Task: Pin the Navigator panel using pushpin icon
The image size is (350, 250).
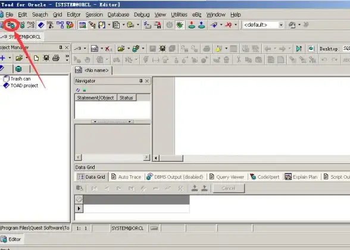Action: pos(141,81)
